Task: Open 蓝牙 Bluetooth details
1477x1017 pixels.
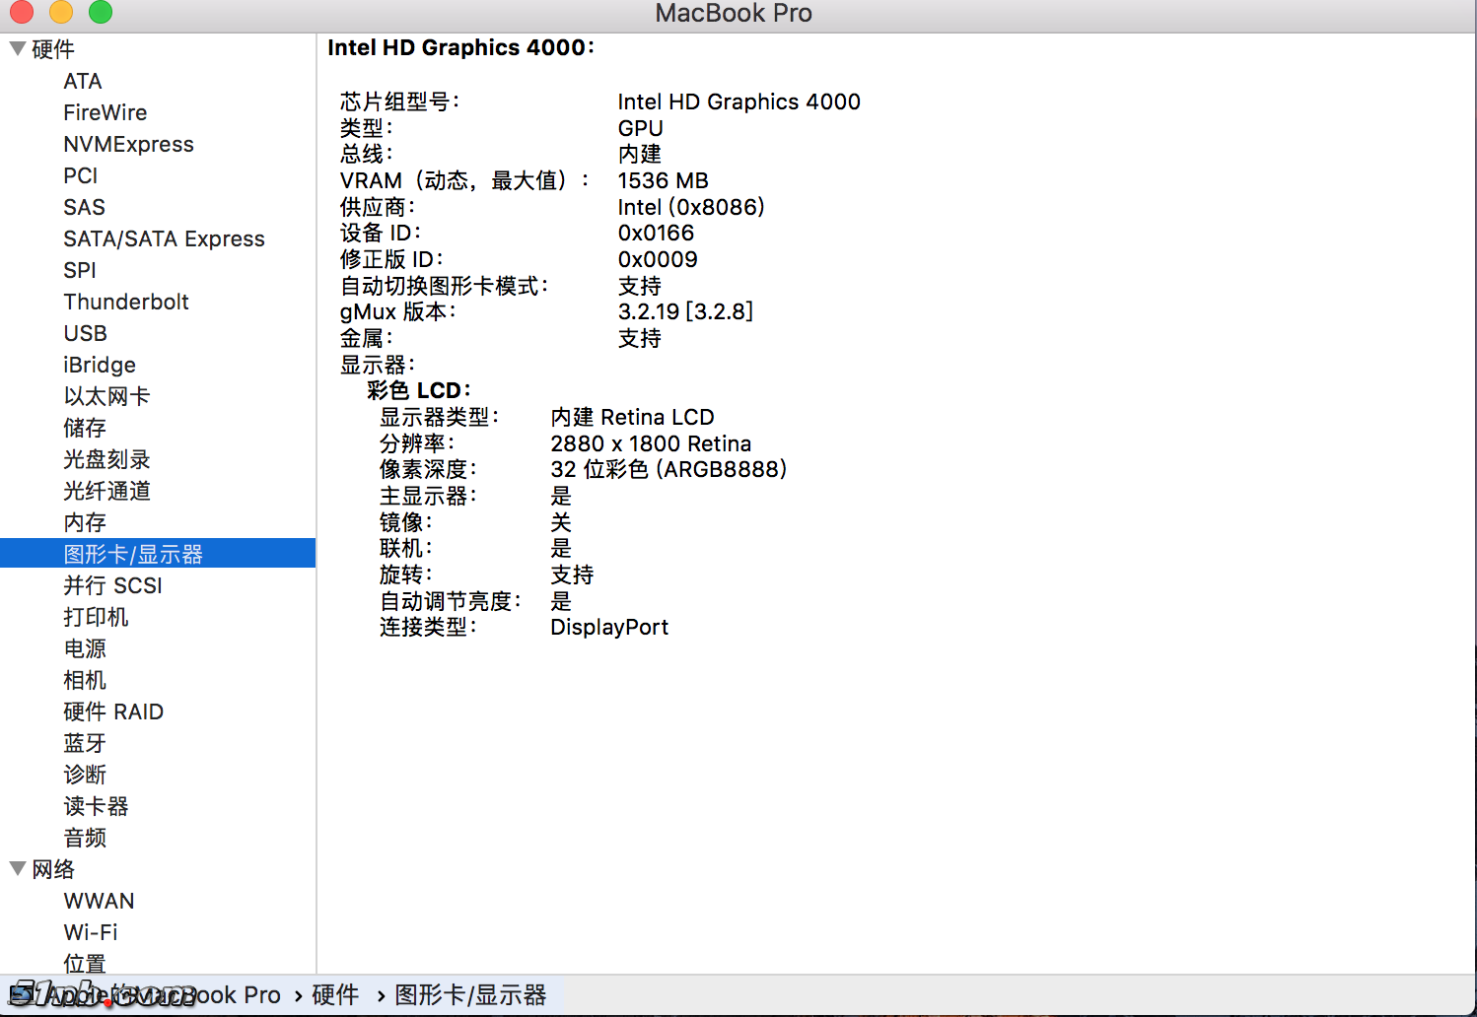Action: pos(85,743)
